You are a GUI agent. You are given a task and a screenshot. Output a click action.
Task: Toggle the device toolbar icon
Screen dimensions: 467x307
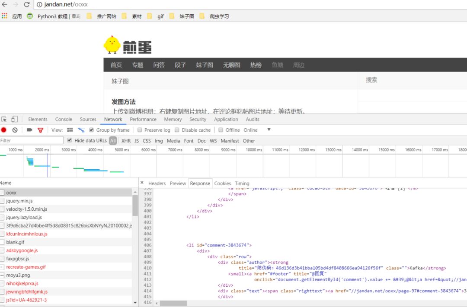14,119
